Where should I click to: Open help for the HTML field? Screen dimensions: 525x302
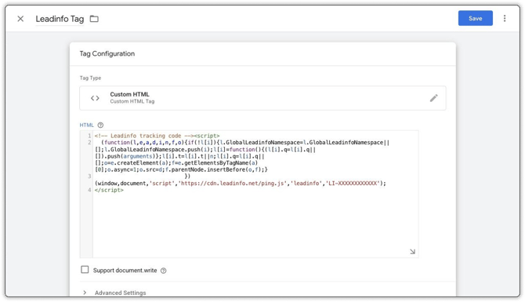(100, 125)
